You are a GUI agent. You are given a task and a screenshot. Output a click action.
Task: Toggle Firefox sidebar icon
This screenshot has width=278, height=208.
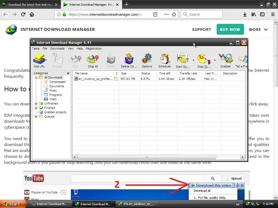click(x=262, y=14)
